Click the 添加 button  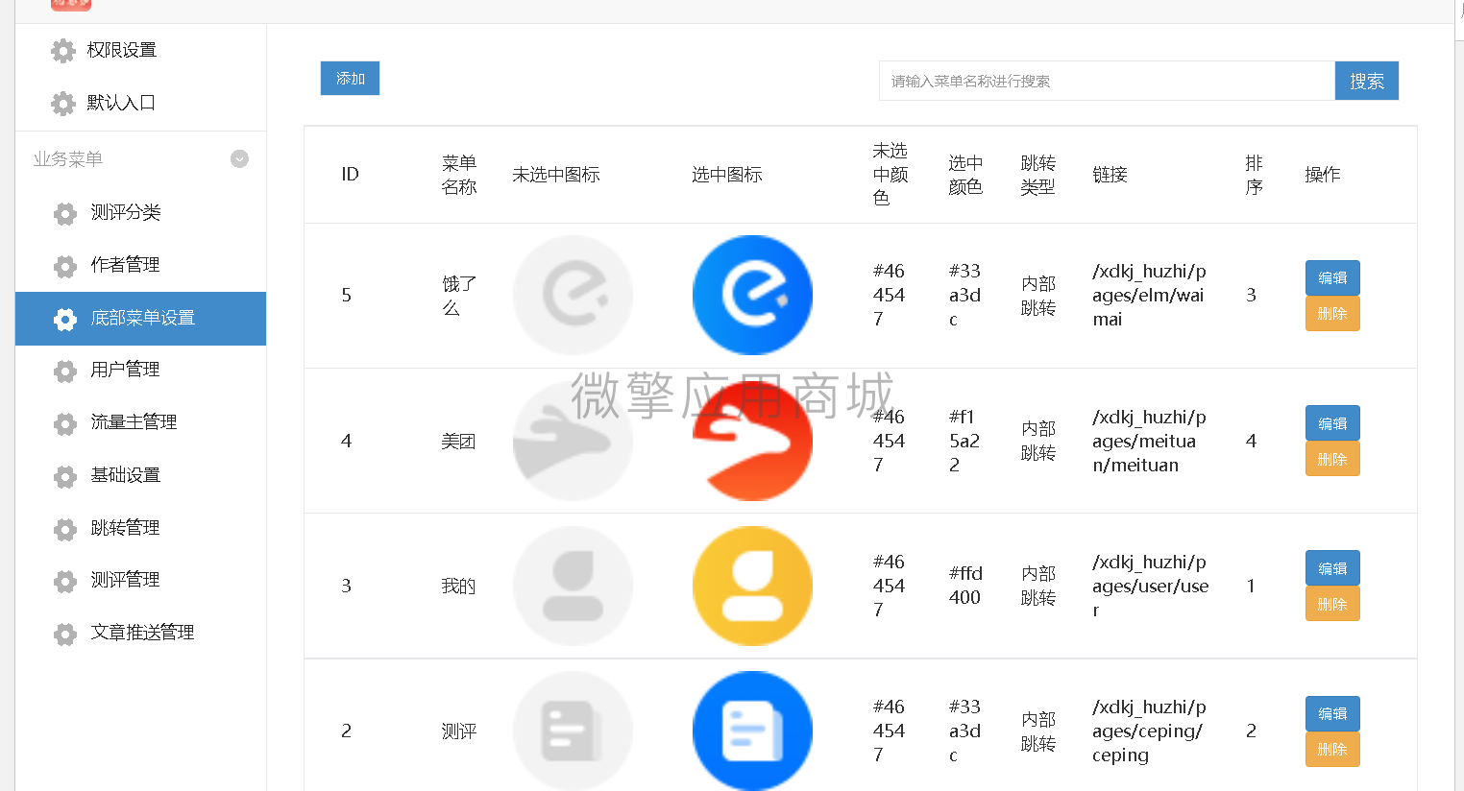pos(350,79)
